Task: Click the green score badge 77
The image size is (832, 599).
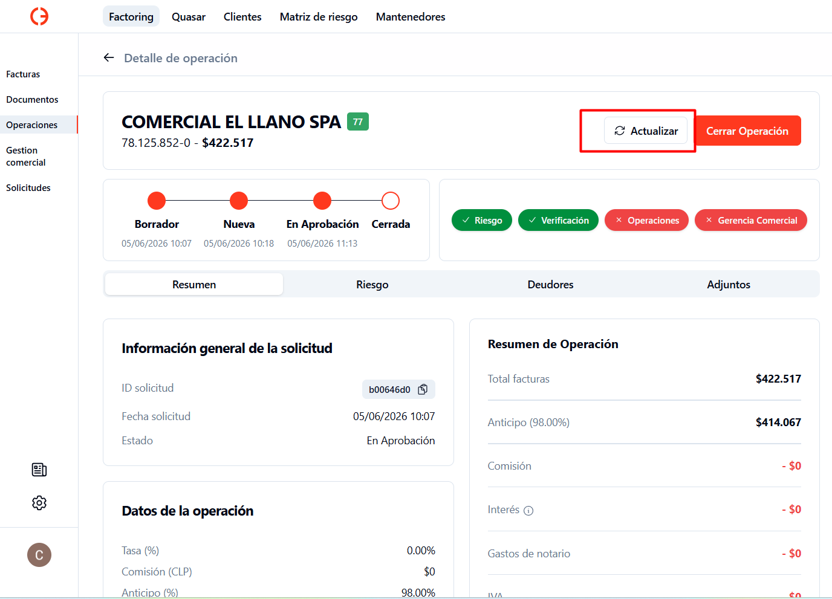Action: tap(358, 121)
